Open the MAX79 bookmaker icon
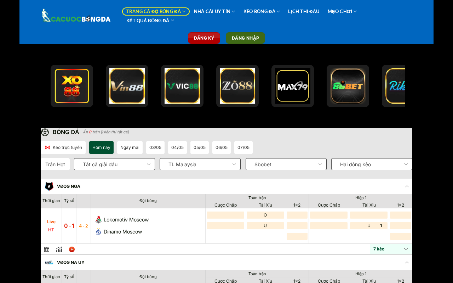453x283 pixels. [293, 86]
